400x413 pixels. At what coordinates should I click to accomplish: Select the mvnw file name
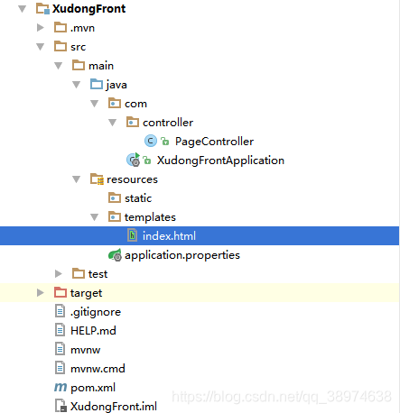[86, 350]
